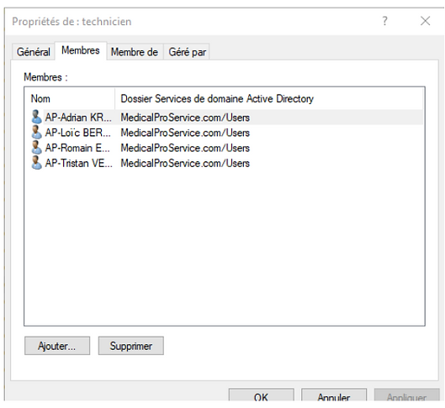This screenshot has width=445, height=408.
Task: Switch to the Général tab
Action: point(33,52)
